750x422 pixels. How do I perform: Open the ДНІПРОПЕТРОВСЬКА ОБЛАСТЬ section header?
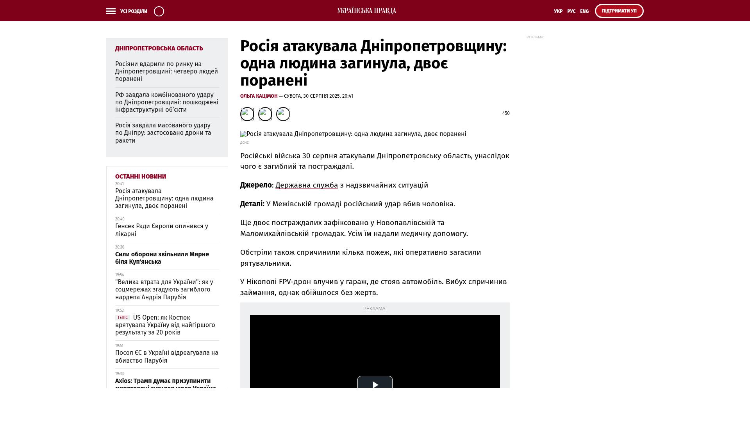click(159, 48)
